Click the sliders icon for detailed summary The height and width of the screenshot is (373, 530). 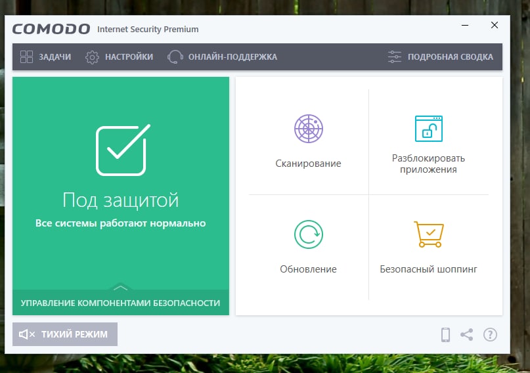(395, 56)
